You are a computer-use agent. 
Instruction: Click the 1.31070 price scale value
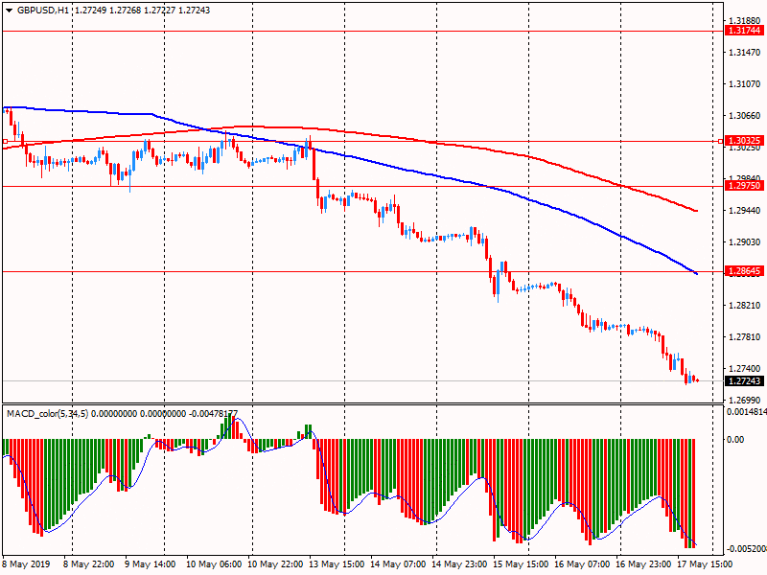tap(745, 84)
